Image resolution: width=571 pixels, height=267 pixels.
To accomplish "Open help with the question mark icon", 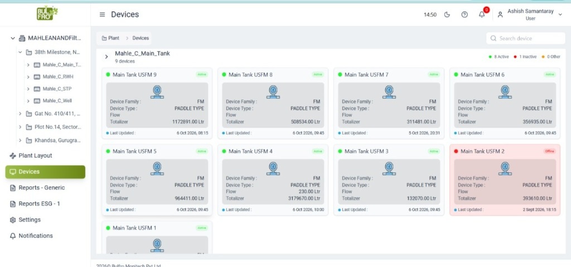I will coord(464,14).
